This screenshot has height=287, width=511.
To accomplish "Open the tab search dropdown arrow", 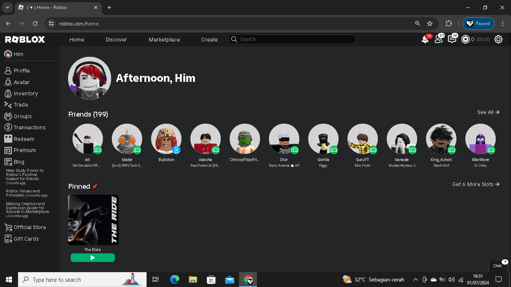I will click(x=7, y=7).
